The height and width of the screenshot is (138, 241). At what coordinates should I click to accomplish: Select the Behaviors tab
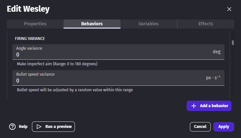(x=92, y=24)
